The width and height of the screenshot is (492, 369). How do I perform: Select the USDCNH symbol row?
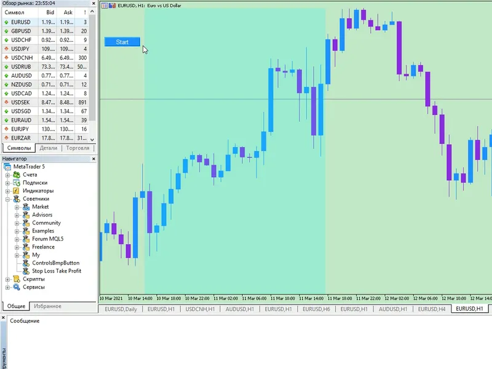(x=46, y=58)
